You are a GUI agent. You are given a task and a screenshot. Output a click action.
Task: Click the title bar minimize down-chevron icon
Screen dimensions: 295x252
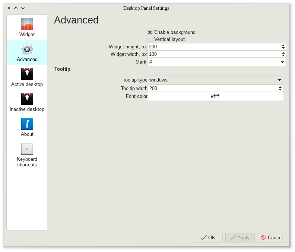(x=23, y=8)
